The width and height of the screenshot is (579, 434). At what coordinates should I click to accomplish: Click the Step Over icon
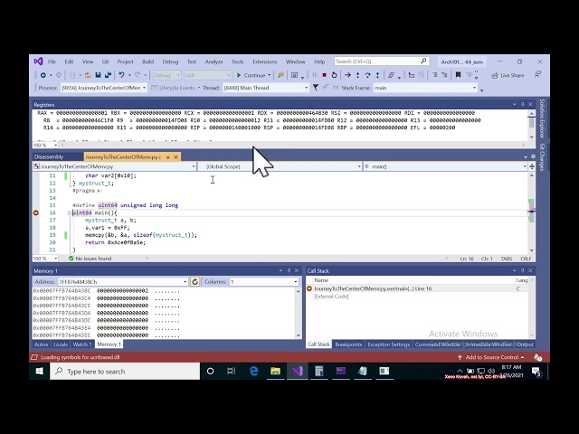[x=367, y=75]
